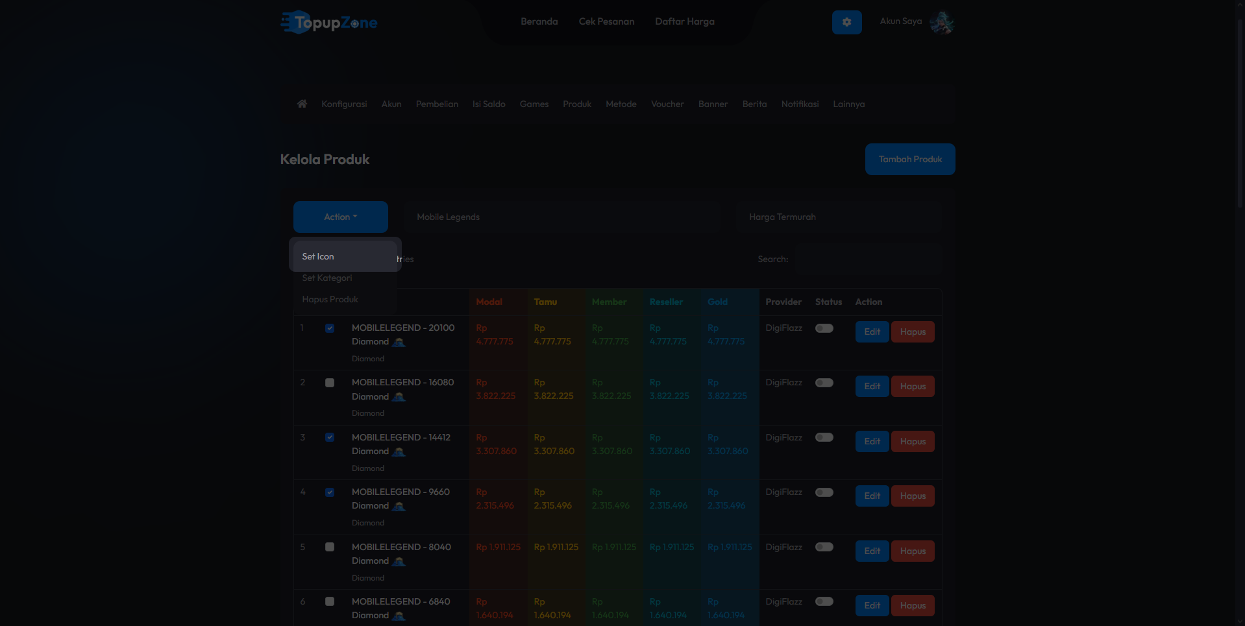Image resolution: width=1245 pixels, height=626 pixels.
Task: Open Akun Saya account link
Action: [901, 21]
